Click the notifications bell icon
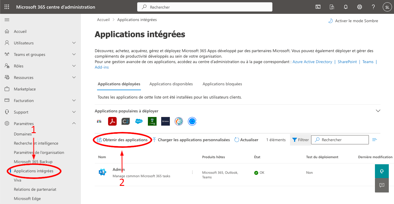 tap(346, 7)
